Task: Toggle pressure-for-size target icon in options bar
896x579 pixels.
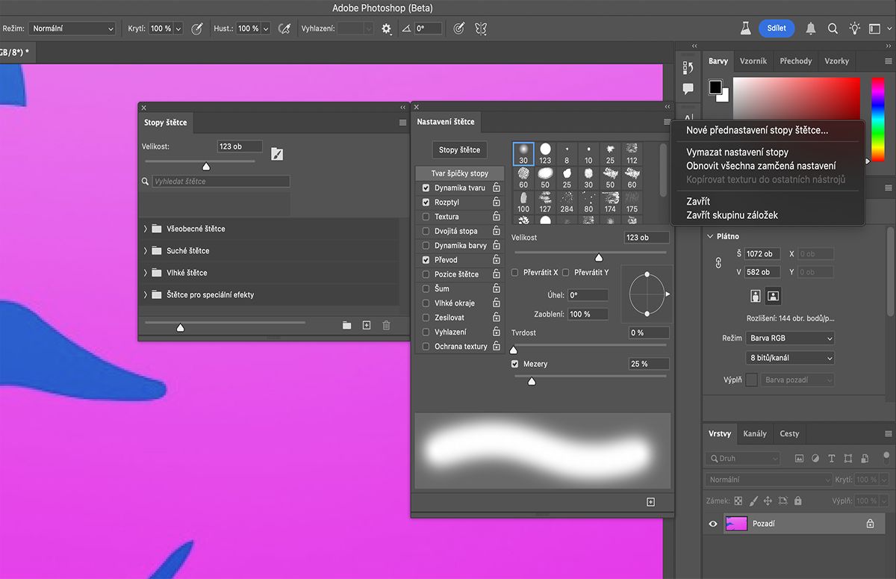Action: (459, 28)
